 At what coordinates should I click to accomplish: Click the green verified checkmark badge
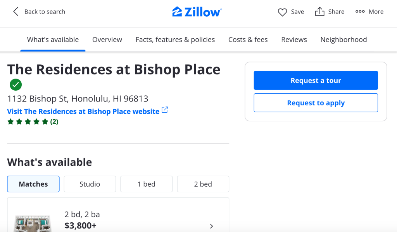click(x=16, y=84)
